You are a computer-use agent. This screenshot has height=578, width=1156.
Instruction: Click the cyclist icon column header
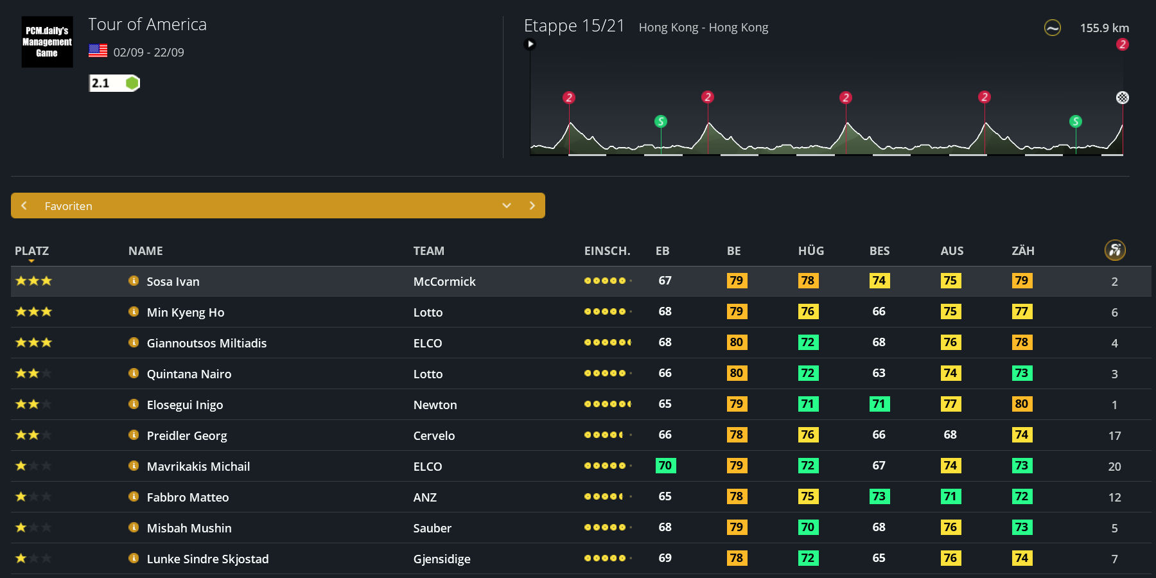[1114, 250]
